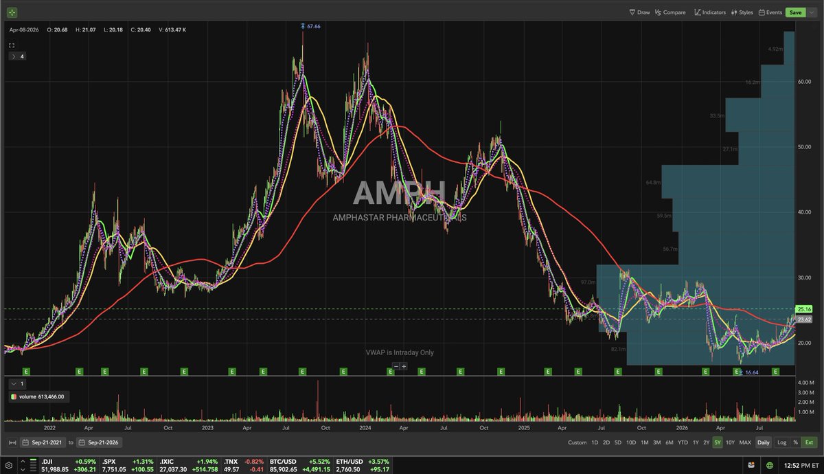Select the 6M time range

coord(669,442)
